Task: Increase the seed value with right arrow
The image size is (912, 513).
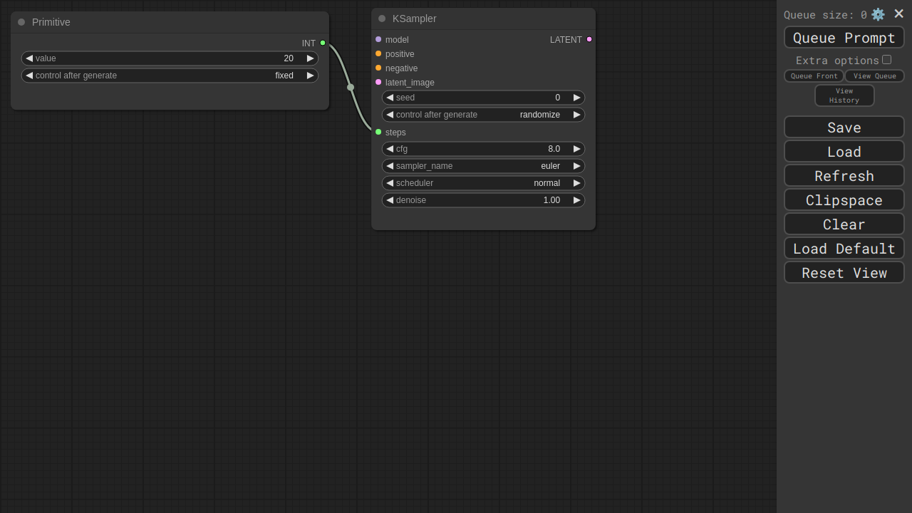Action: 576,98
